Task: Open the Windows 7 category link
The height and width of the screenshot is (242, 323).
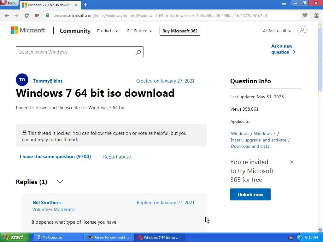Action: point(265,134)
